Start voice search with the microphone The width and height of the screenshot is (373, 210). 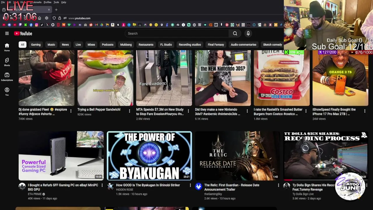coord(248,33)
